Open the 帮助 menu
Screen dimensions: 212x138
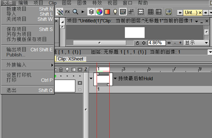(x=143, y=3)
